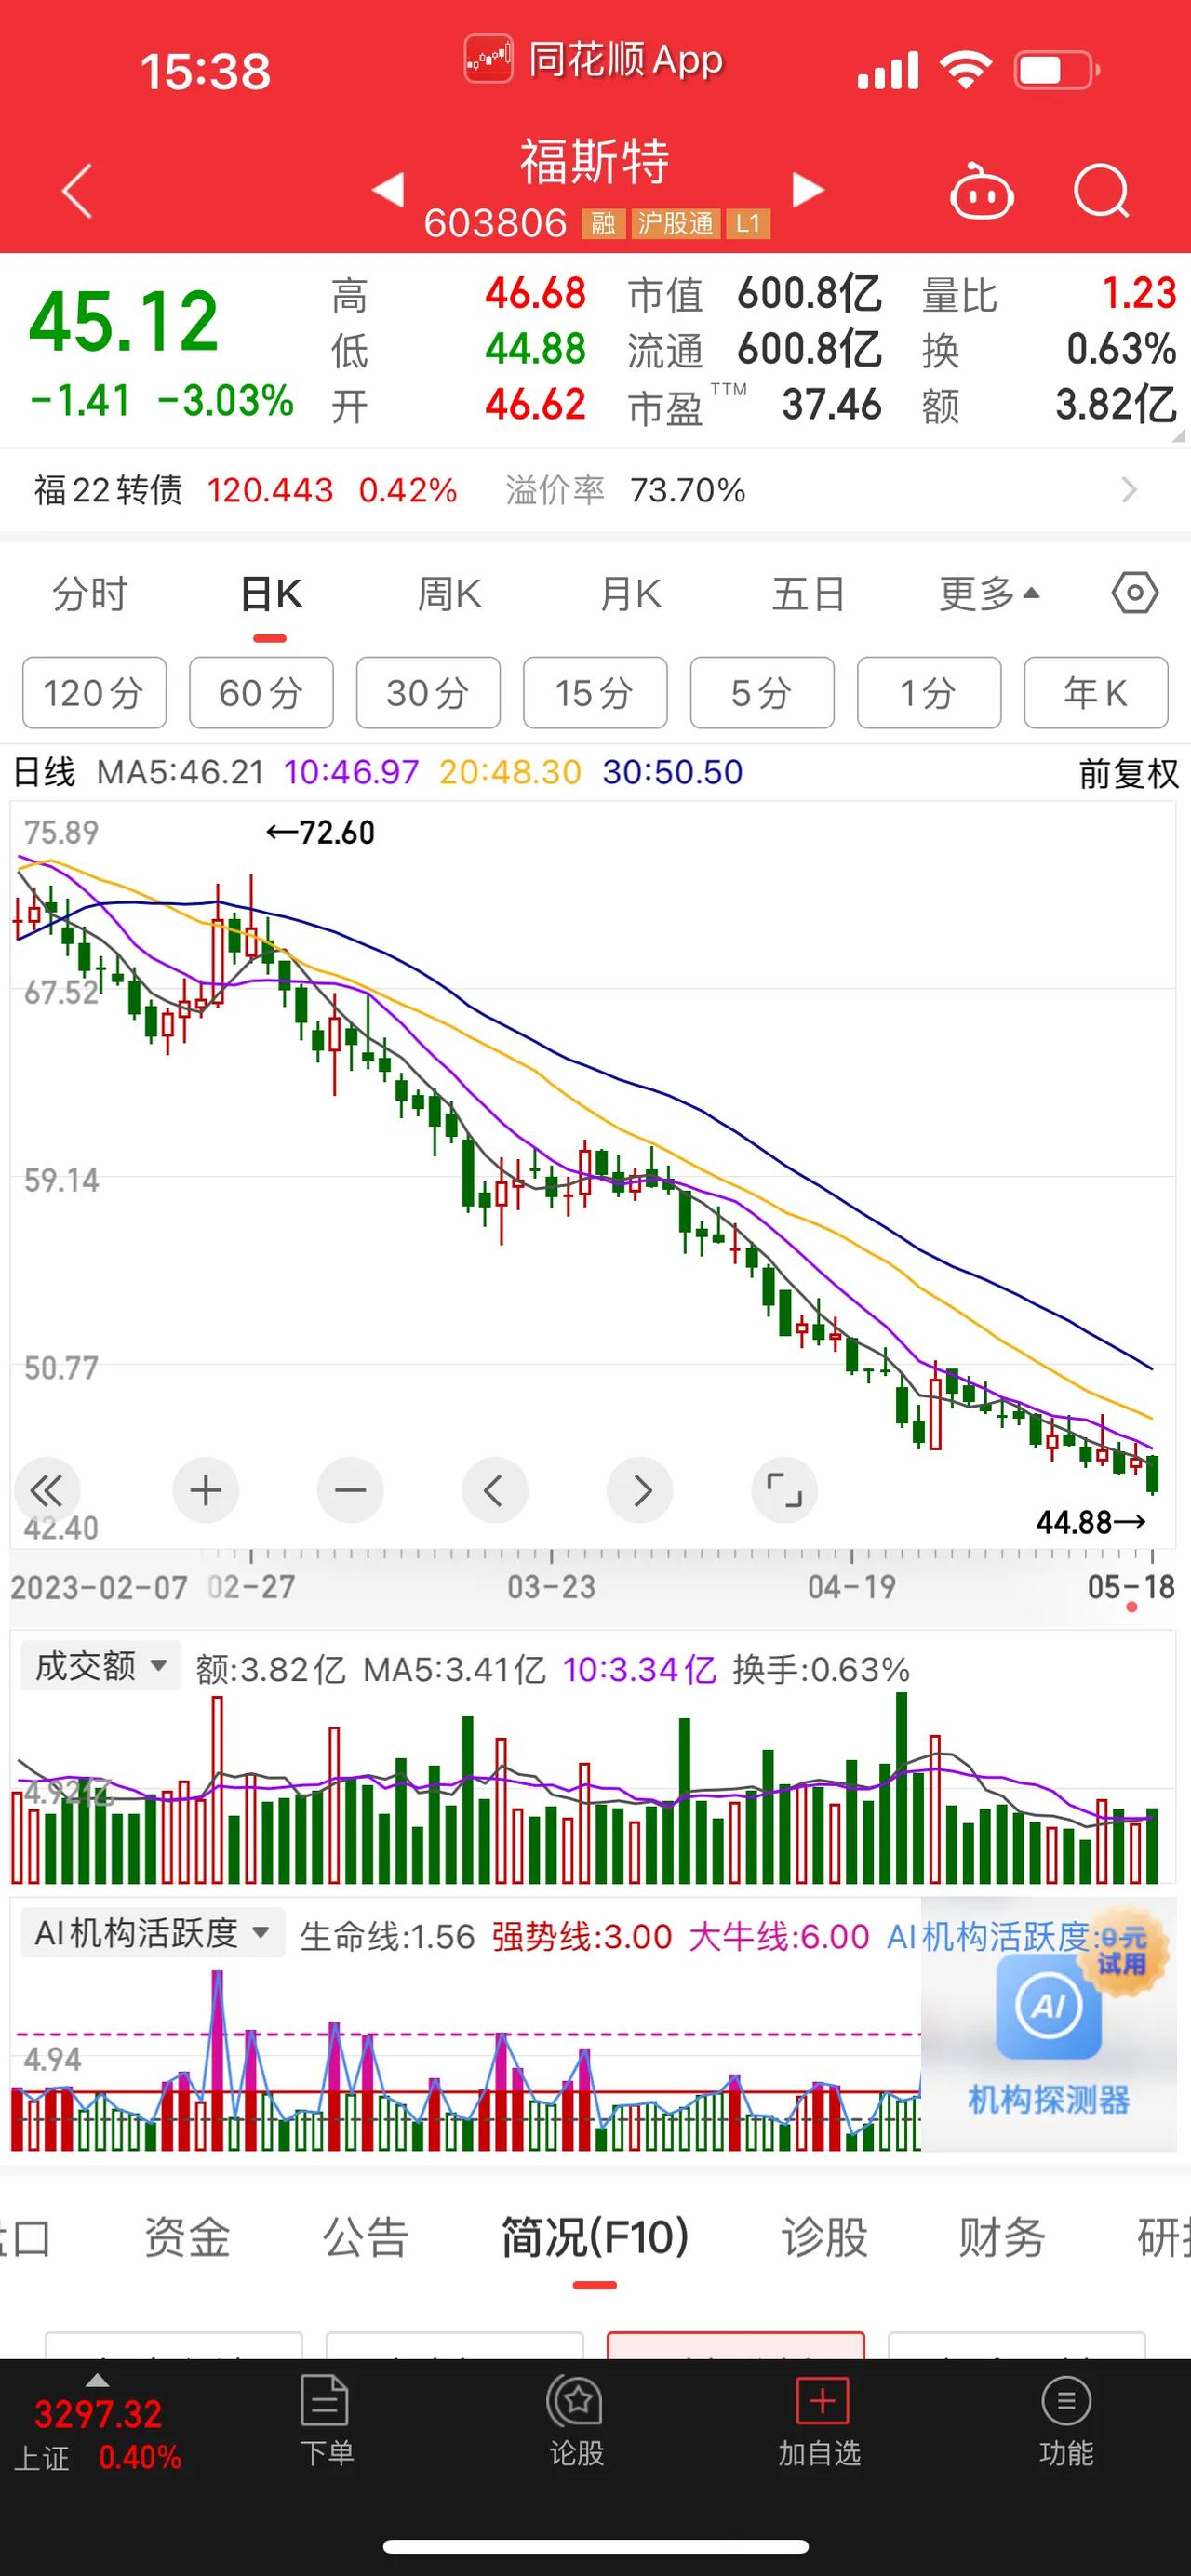Open the 诊股 tab

point(824,2237)
